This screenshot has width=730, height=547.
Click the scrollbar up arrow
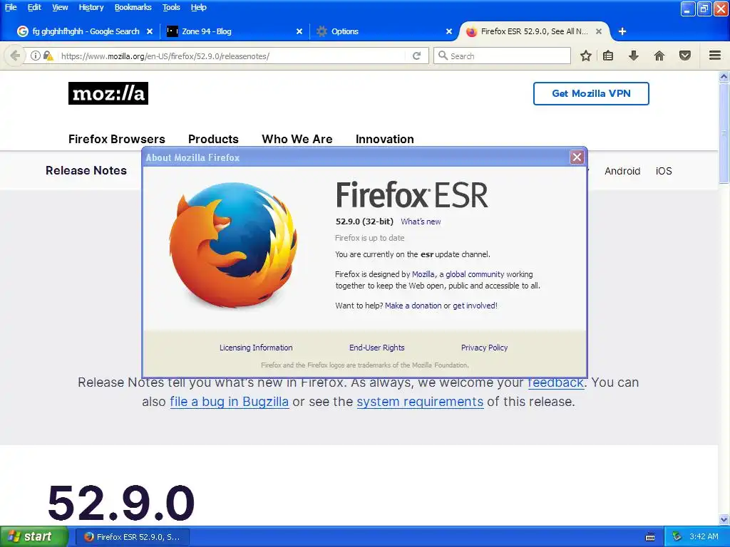(x=724, y=76)
